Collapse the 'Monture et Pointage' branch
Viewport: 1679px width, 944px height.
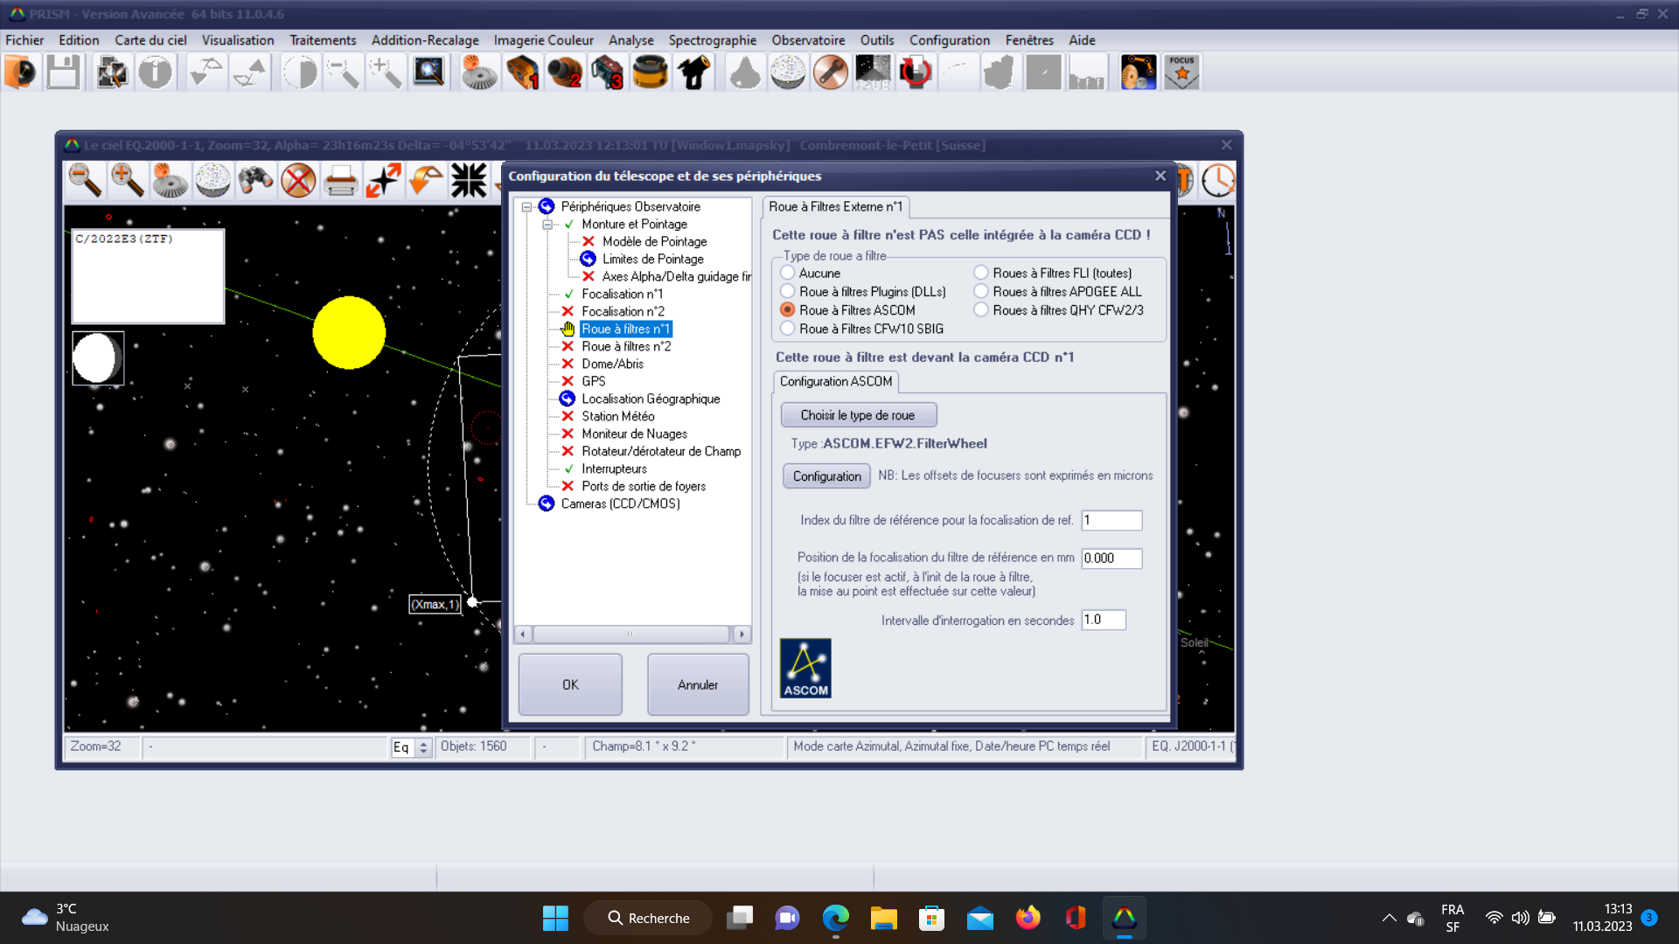[547, 225]
